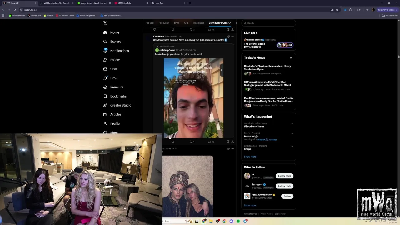Share the catchupflame yacht video post
Screen dimensions: 400x225
tap(232, 142)
